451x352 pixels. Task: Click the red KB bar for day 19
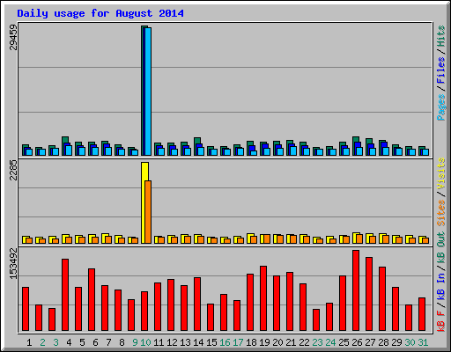[x=263, y=298]
